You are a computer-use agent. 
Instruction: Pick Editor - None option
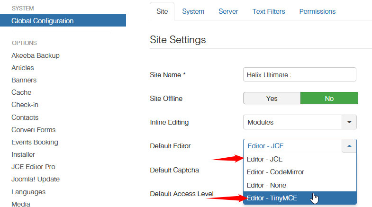(x=266, y=185)
